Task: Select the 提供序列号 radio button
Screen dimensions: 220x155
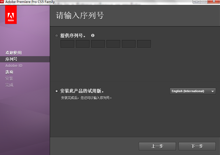Action: pyautogui.click(x=56, y=36)
